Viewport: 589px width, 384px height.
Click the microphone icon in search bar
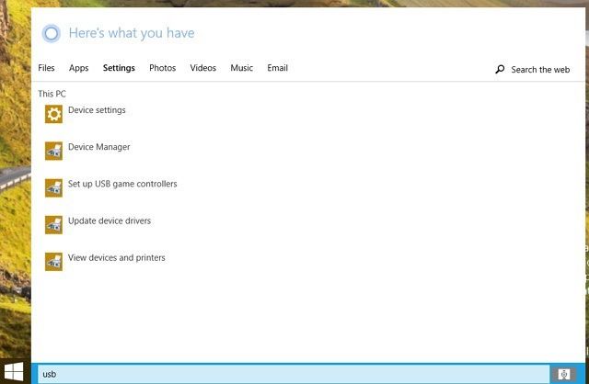tap(564, 374)
